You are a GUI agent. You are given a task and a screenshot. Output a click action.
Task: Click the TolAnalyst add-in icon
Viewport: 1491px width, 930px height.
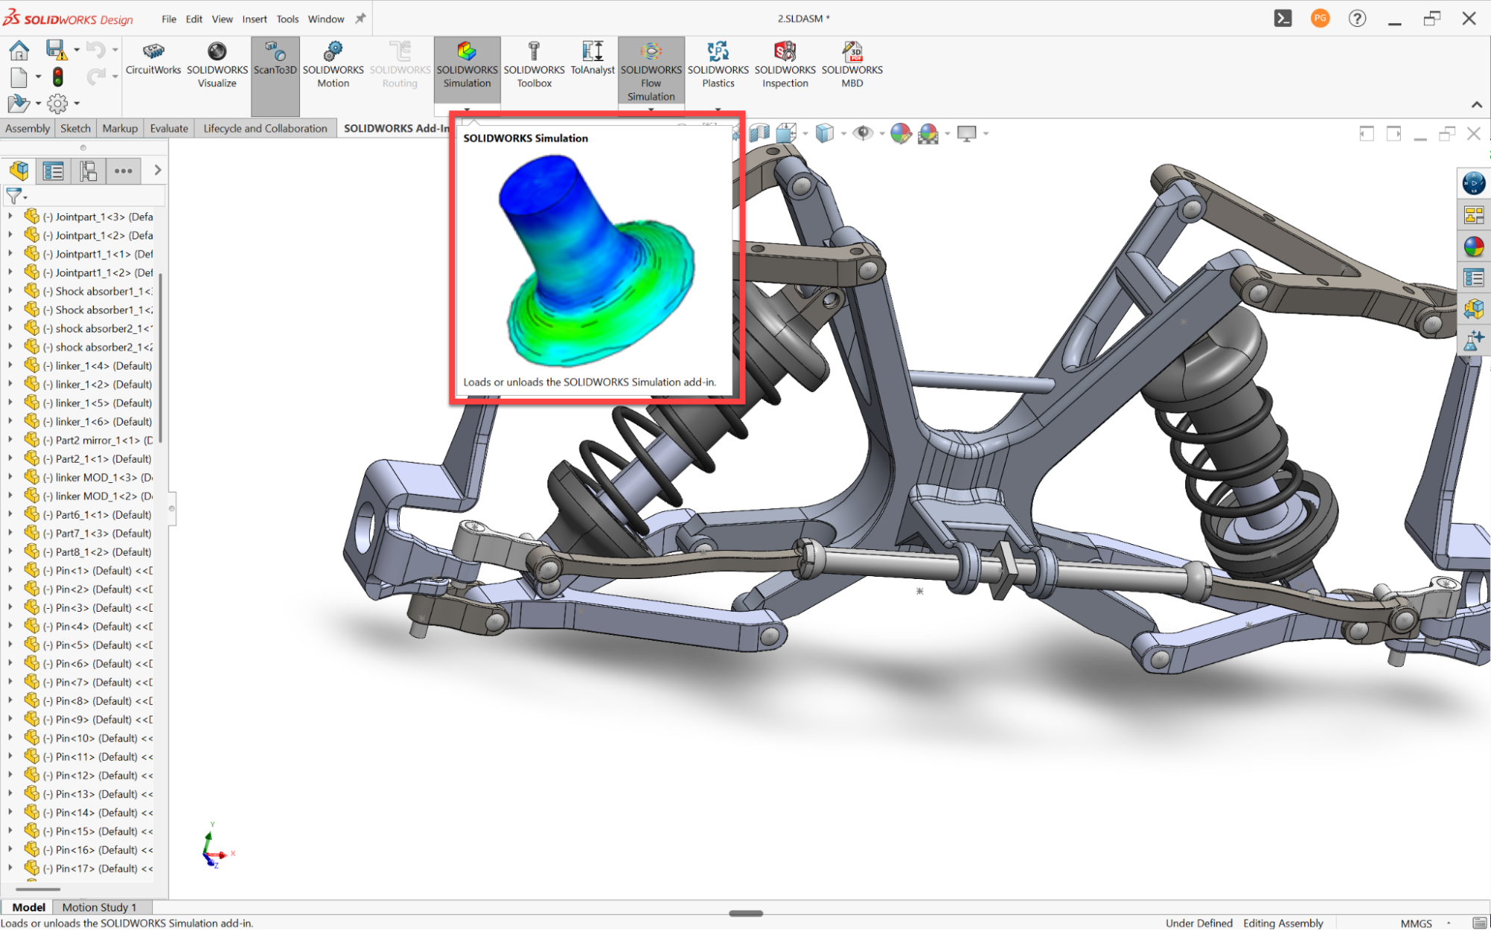pos(592,58)
